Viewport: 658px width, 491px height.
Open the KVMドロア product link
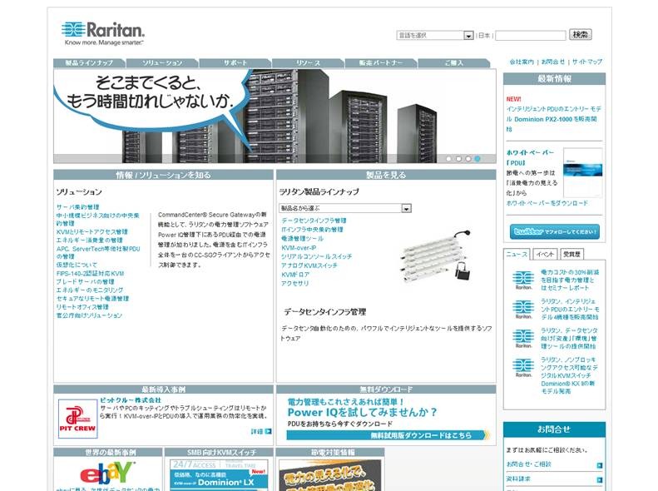[x=295, y=275]
